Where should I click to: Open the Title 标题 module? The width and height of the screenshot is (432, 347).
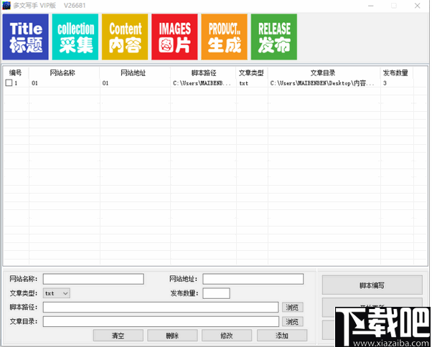point(25,37)
